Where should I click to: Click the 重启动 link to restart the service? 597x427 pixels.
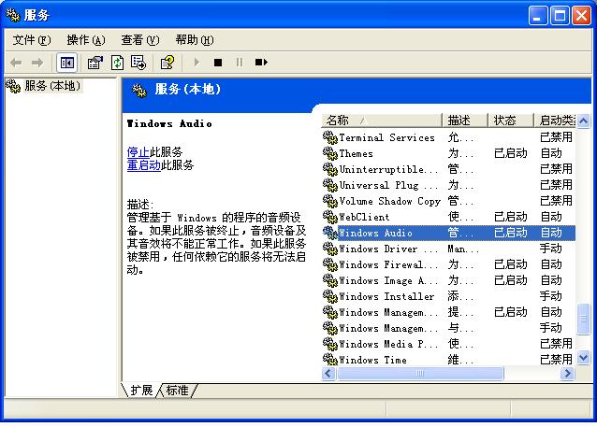(143, 165)
